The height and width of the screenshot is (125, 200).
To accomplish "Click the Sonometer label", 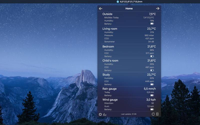I will coord(109,41).
